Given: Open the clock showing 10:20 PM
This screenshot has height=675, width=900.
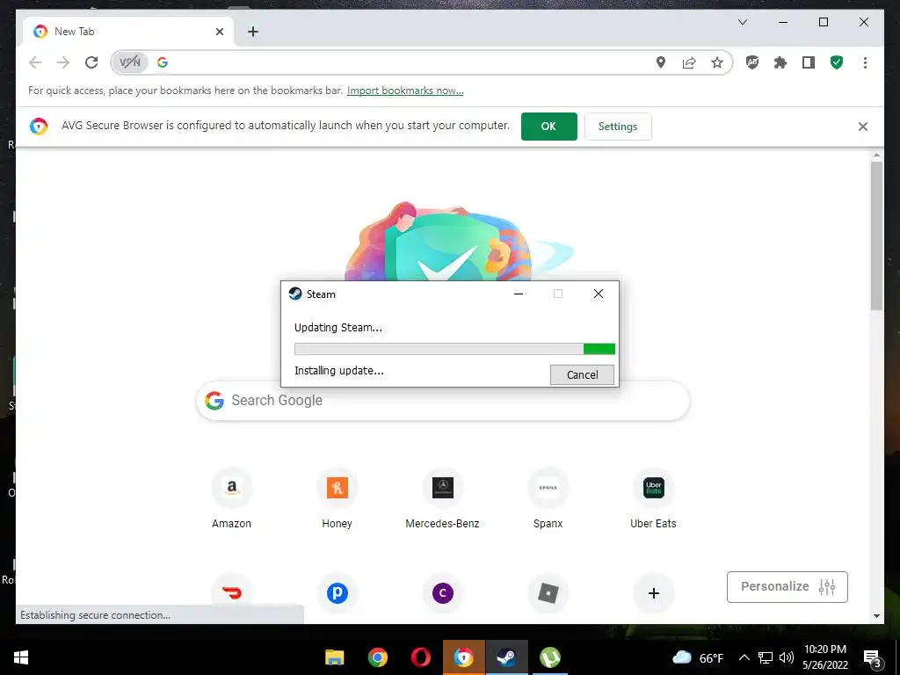Looking at the screenshot, I should click(x=824, y=657).
